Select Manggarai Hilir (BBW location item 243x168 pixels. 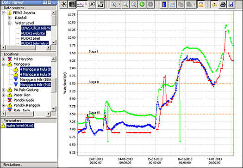point(36,79)
